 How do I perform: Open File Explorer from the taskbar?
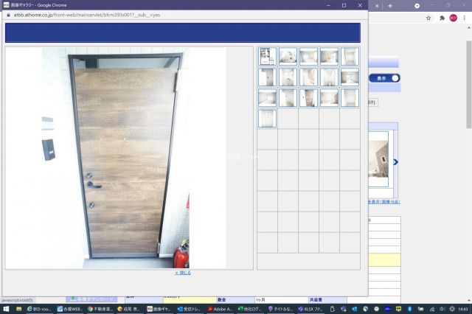(x=18, y=309)
